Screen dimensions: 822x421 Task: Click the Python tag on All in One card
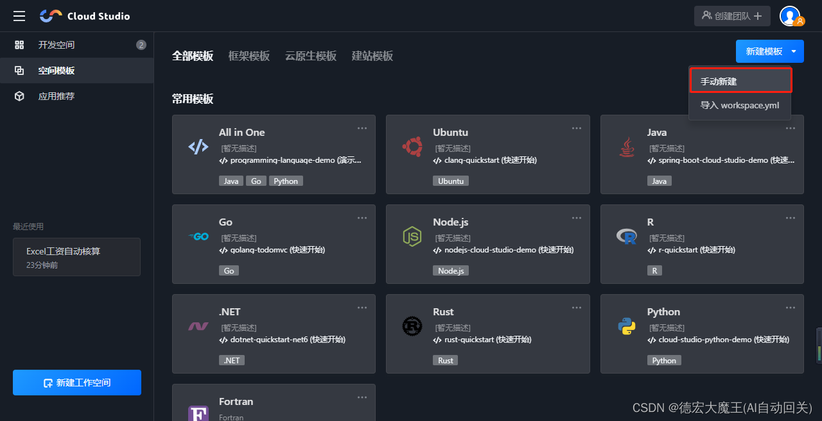(x=286, y=181)
